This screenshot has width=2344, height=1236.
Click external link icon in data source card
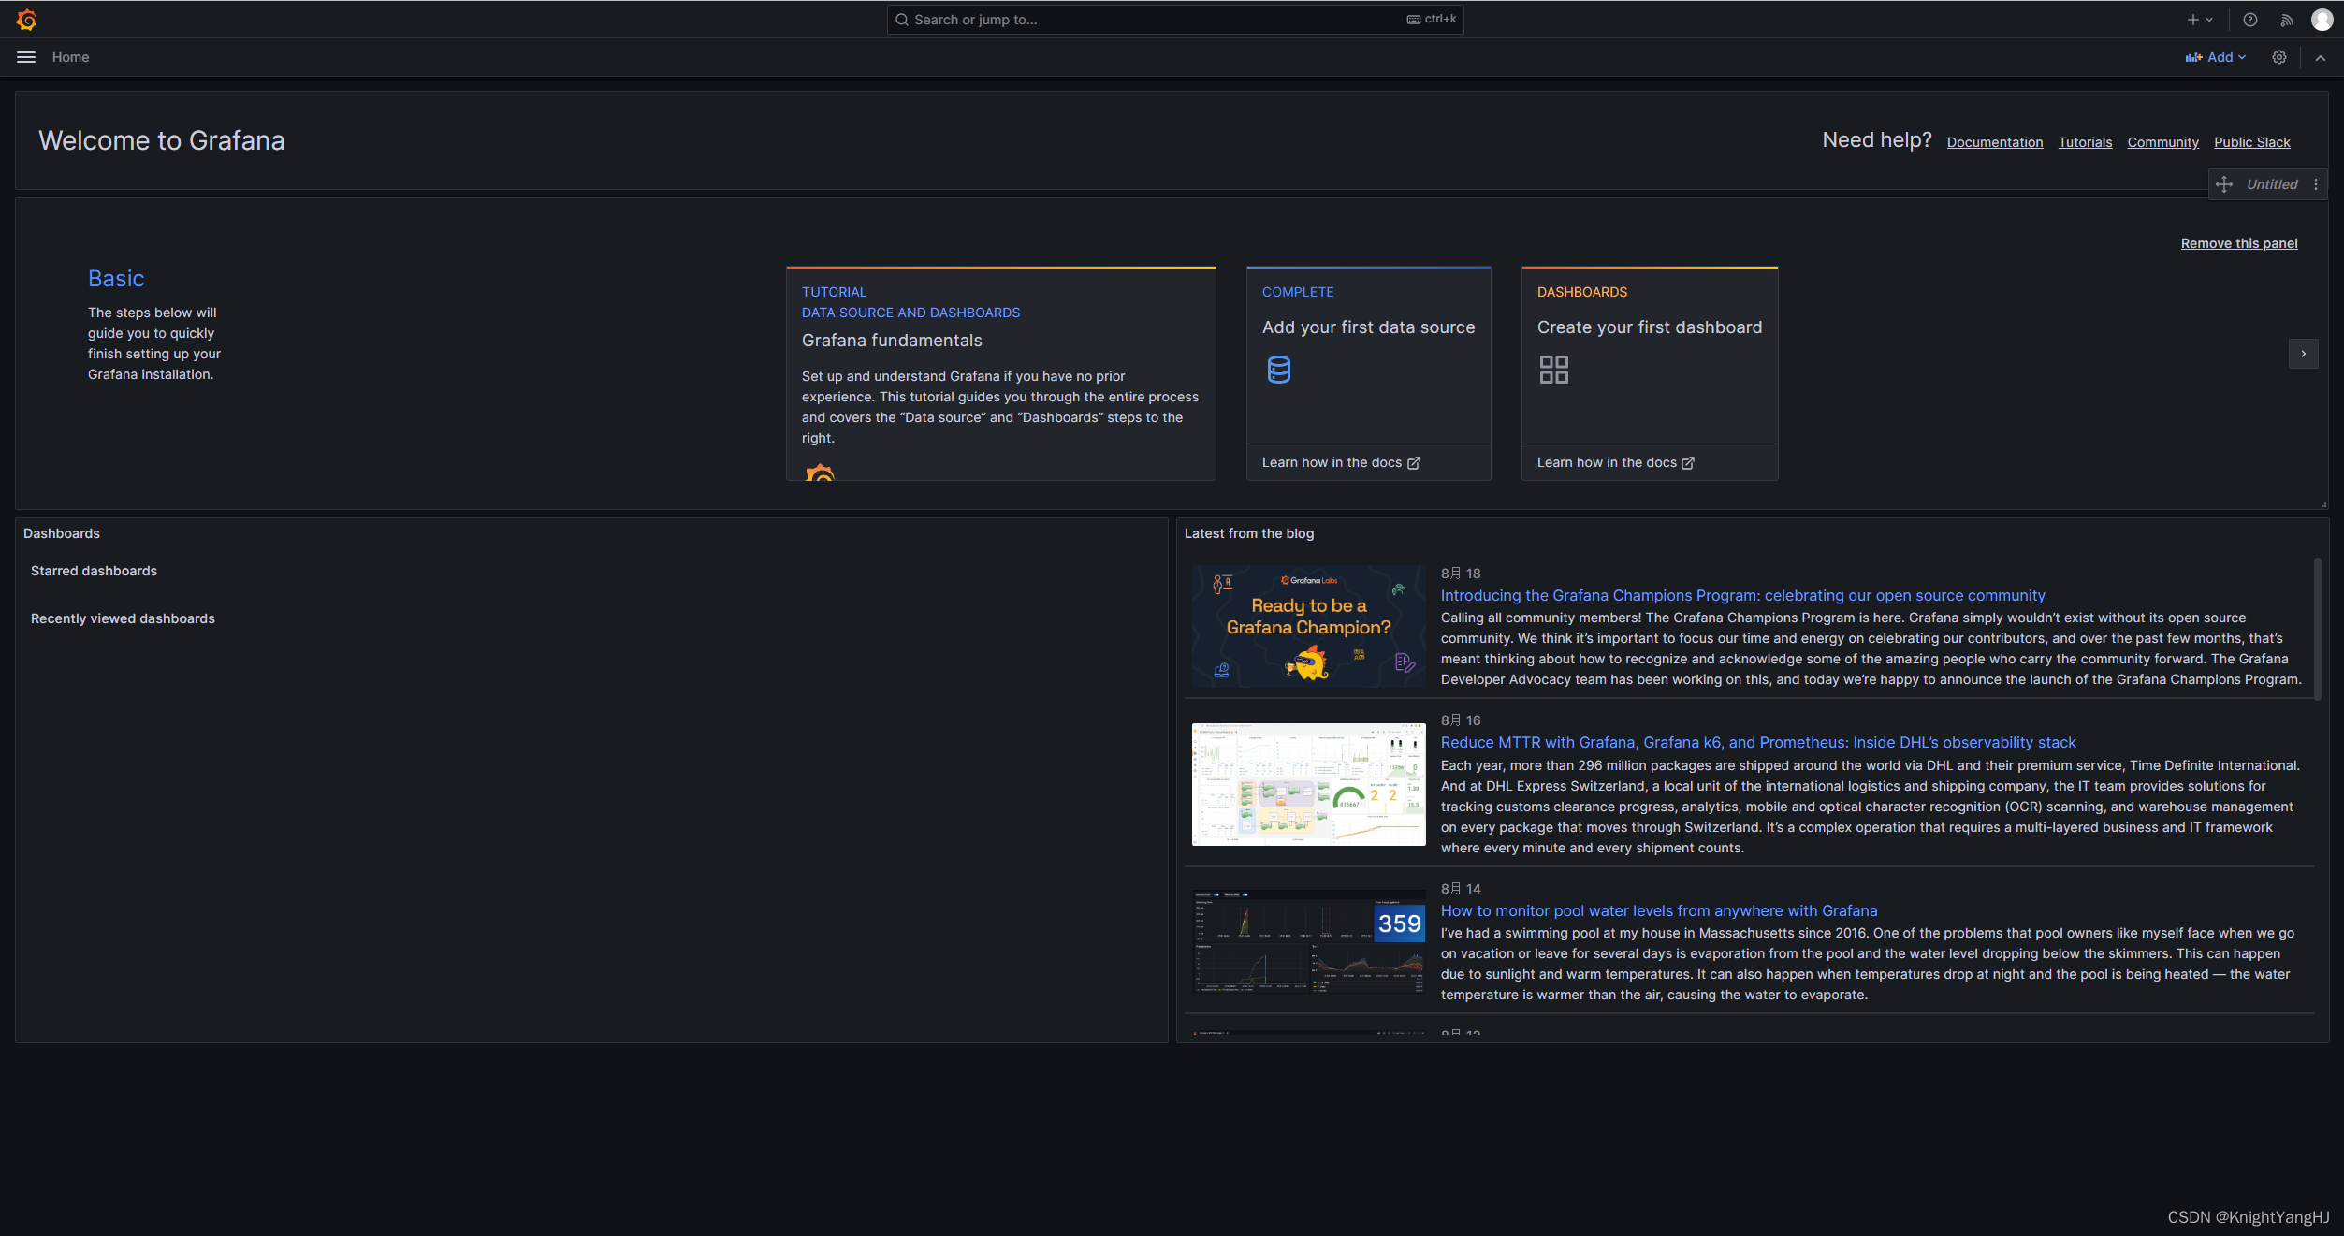pos(1414,463)
